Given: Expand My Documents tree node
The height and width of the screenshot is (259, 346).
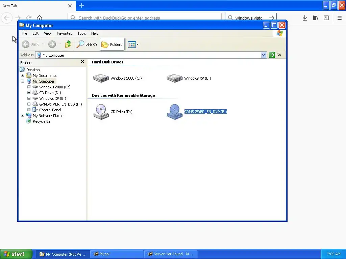Looking at the screenshot, I should 23,75.
